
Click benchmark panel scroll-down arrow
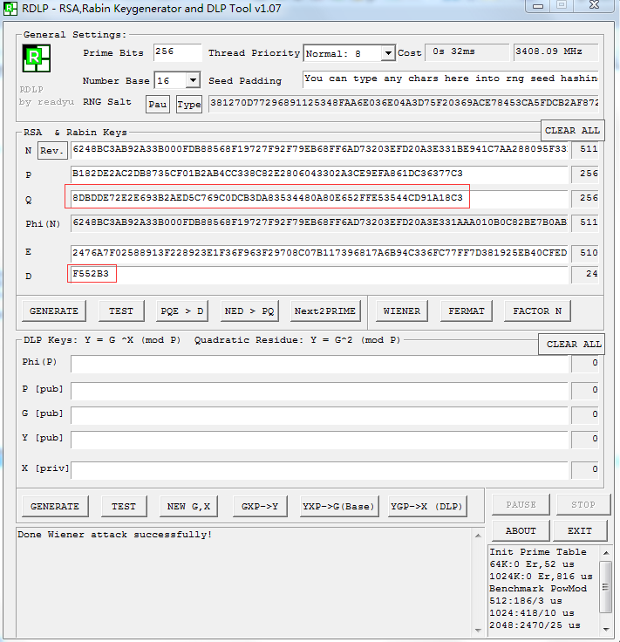click(607, 630)
